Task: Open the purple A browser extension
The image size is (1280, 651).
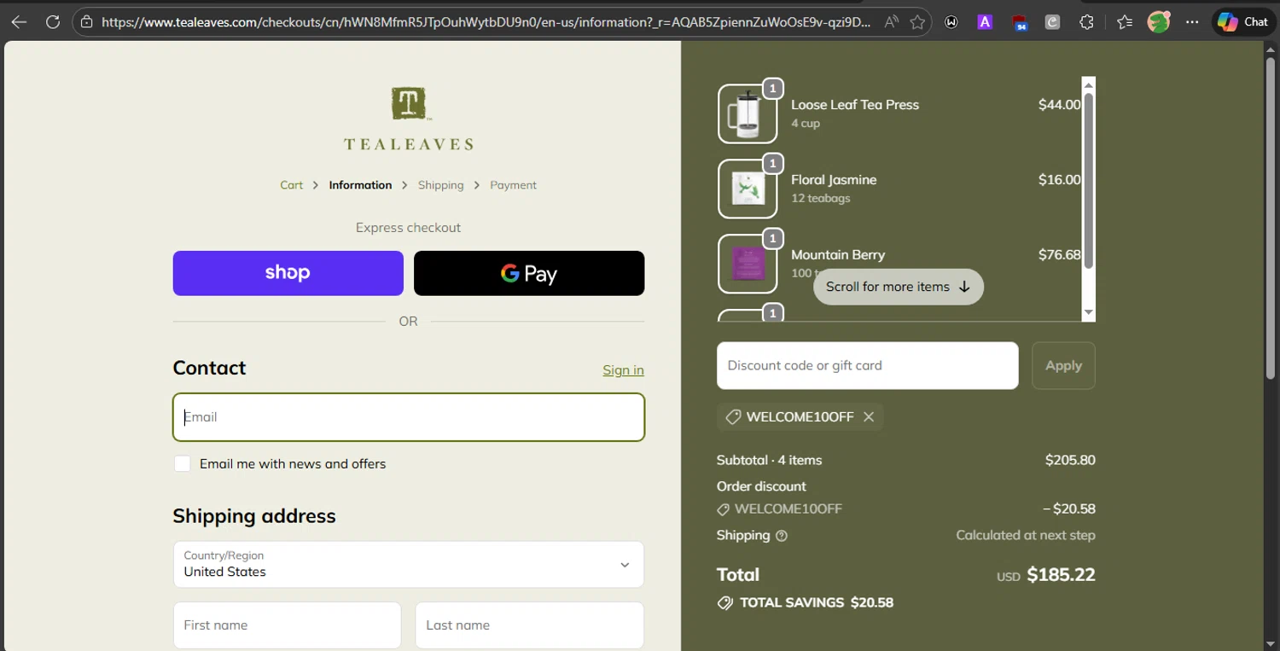Action: tap(985, 22)
